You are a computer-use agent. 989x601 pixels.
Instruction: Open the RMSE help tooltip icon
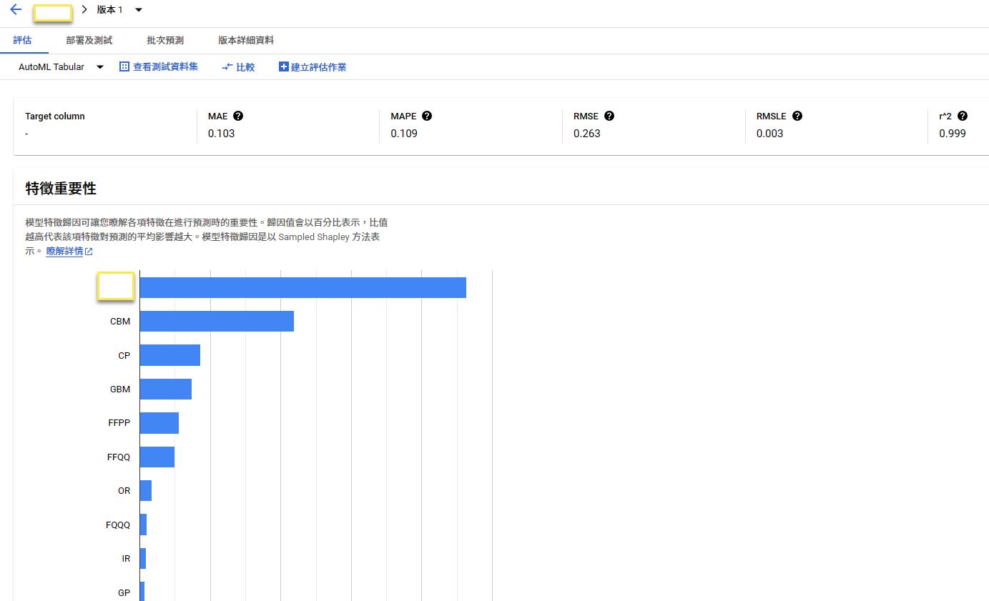[609, 116]
